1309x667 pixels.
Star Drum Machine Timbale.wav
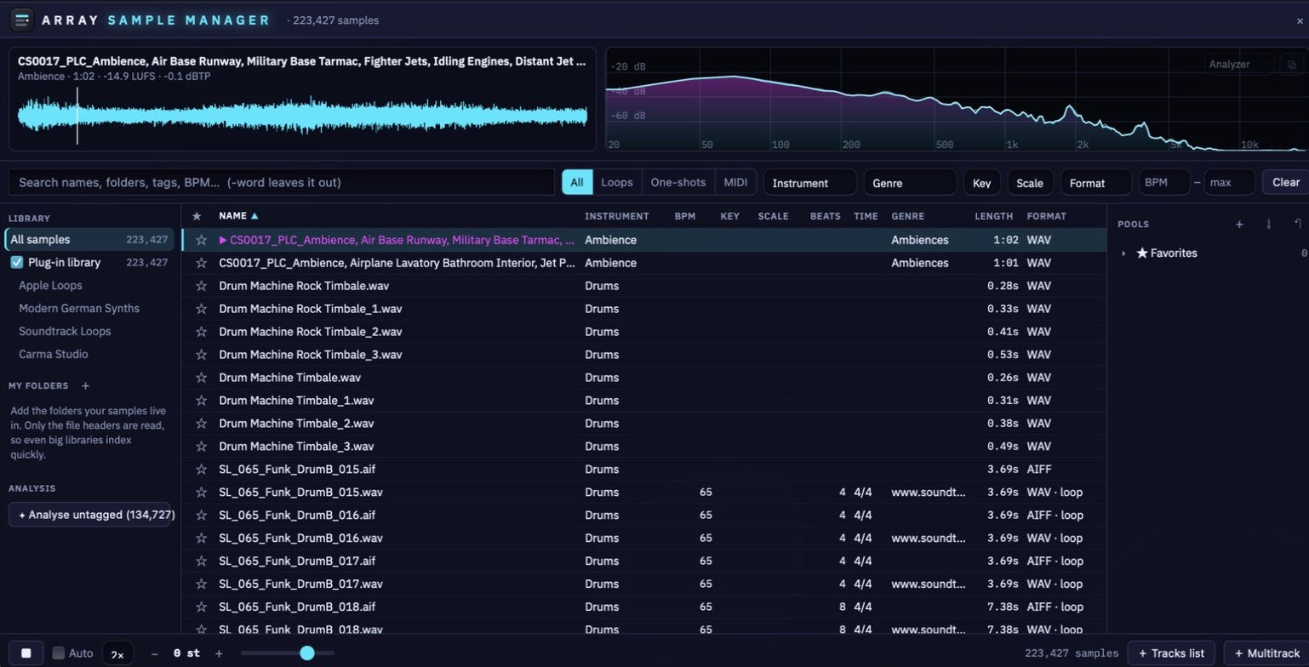[x=201, y=378]
